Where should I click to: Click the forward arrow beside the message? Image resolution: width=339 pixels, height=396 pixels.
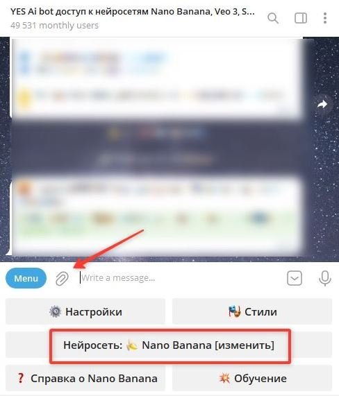322,104
